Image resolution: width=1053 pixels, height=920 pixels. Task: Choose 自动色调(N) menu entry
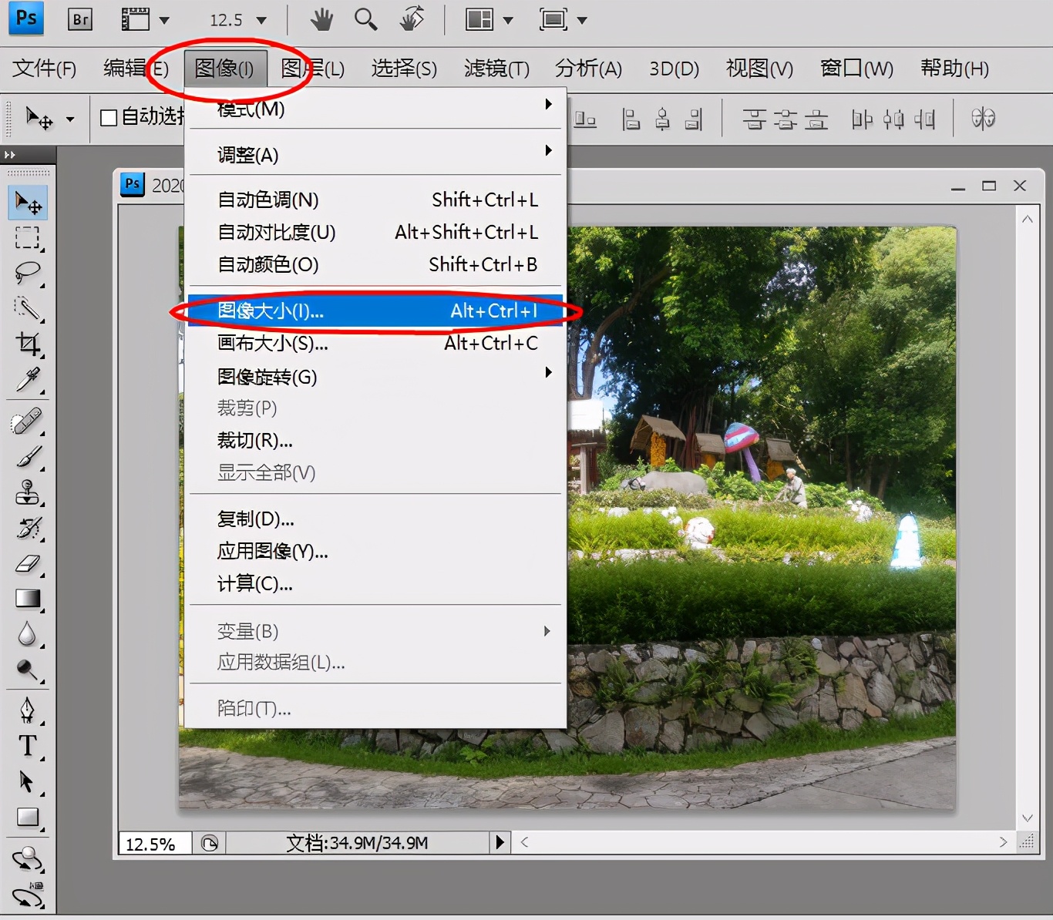[x=375, y=200]
